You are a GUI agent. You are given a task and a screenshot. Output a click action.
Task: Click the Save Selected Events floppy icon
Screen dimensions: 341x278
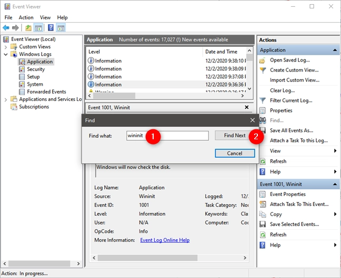pos(263,224)
